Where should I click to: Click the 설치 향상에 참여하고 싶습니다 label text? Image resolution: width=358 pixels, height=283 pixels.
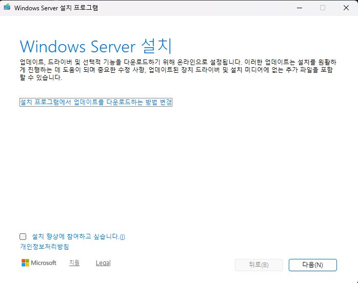(78, 236)
